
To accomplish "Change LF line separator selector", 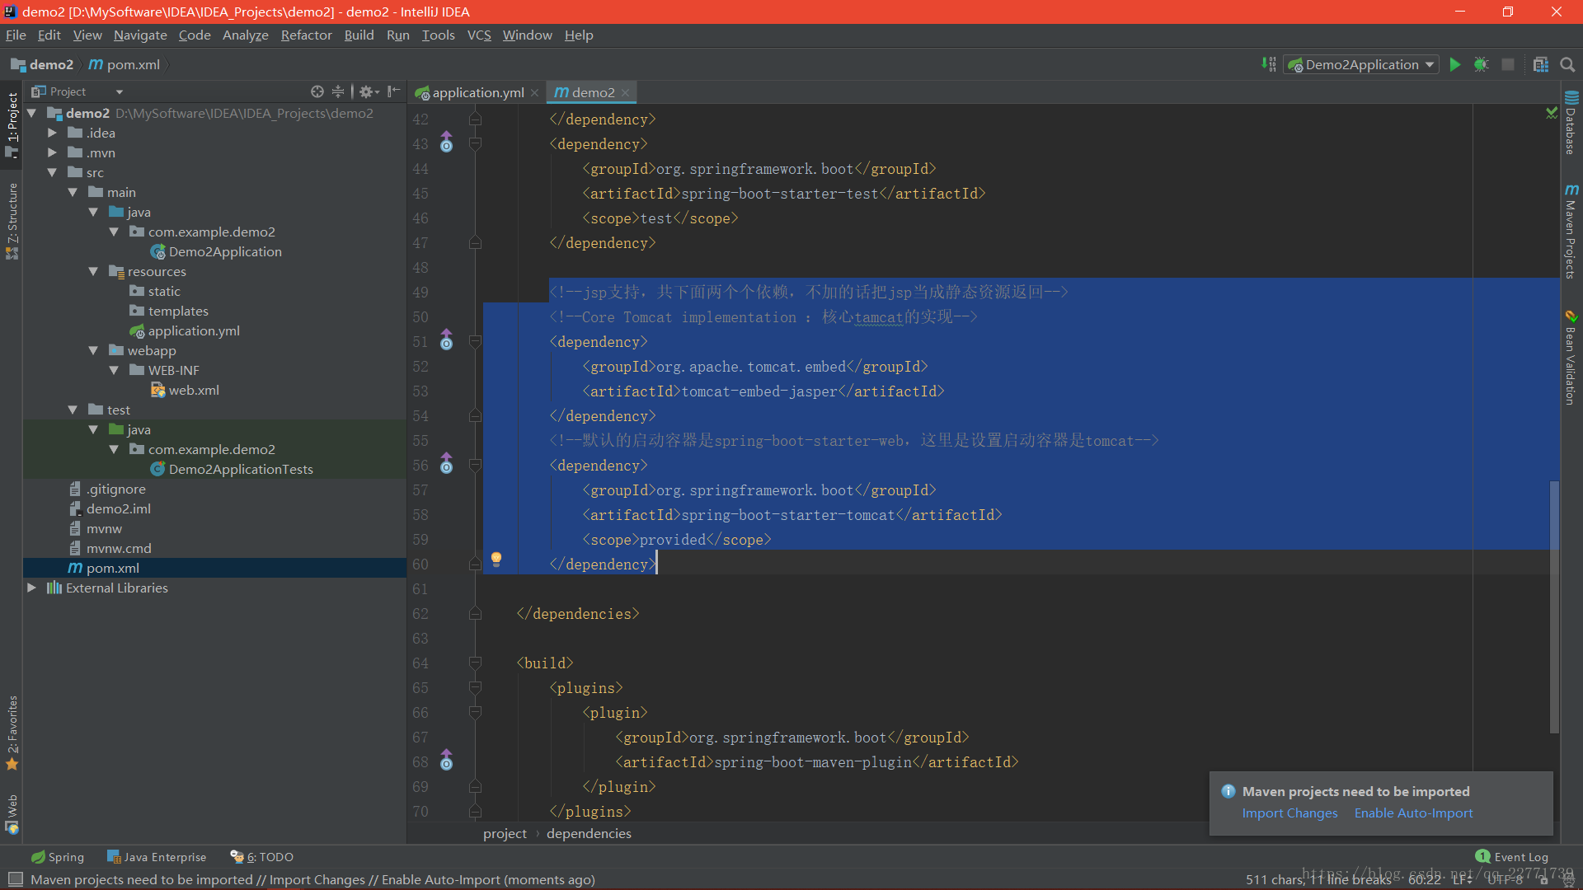I will [1463, 879].
